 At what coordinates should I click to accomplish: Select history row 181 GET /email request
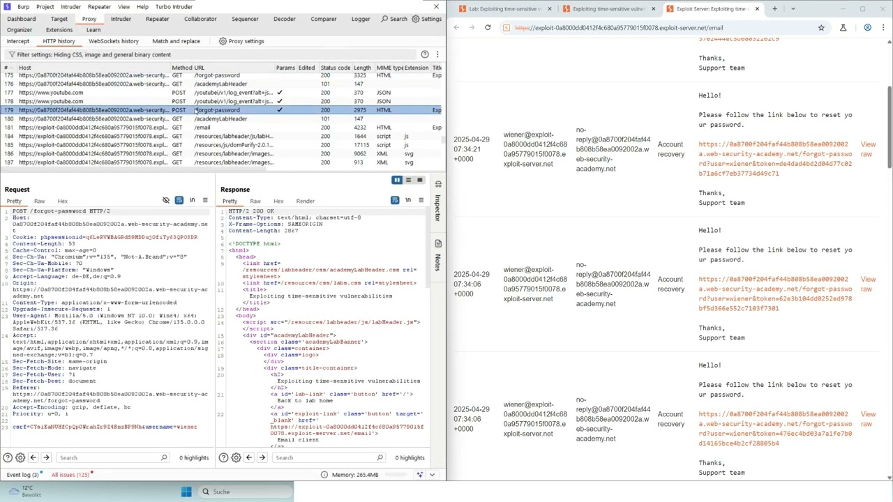click(222, 128)
